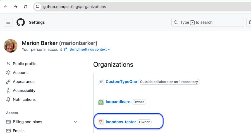Open Notifications settings
251x133 pixels.
(24, 99)
